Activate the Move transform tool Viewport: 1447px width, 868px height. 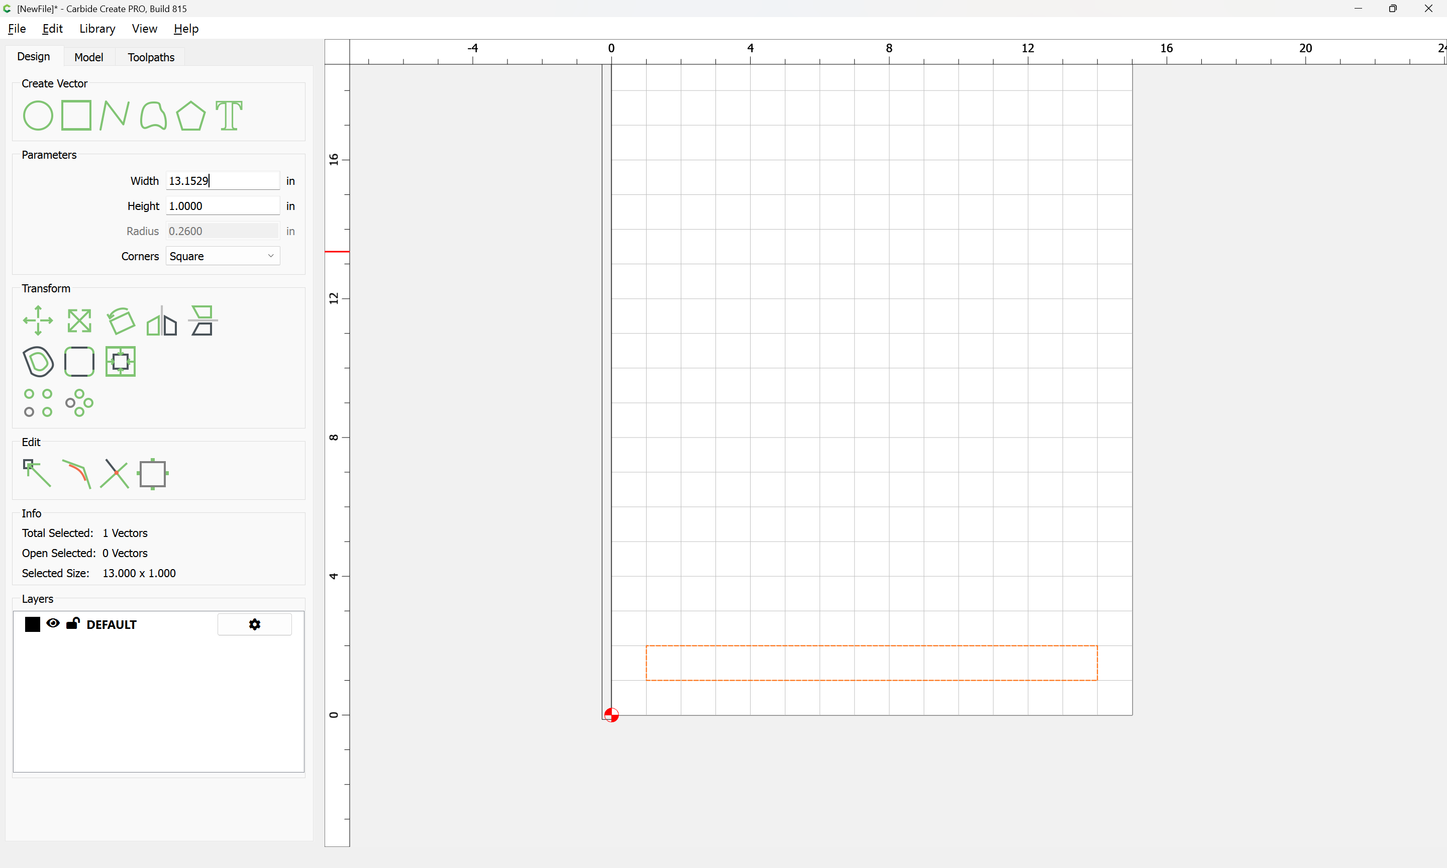[38, 320]
